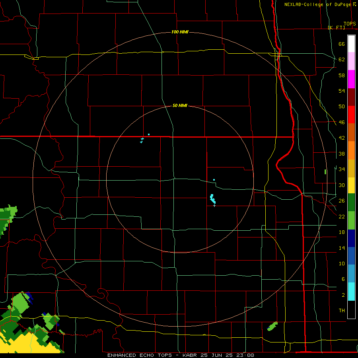This screenshot has width=358, height=358.
Task: Click the legend value 2
Action: coord(343,295)
